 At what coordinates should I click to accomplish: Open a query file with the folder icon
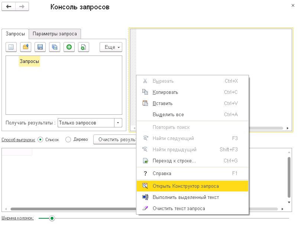tap(26, 47)
